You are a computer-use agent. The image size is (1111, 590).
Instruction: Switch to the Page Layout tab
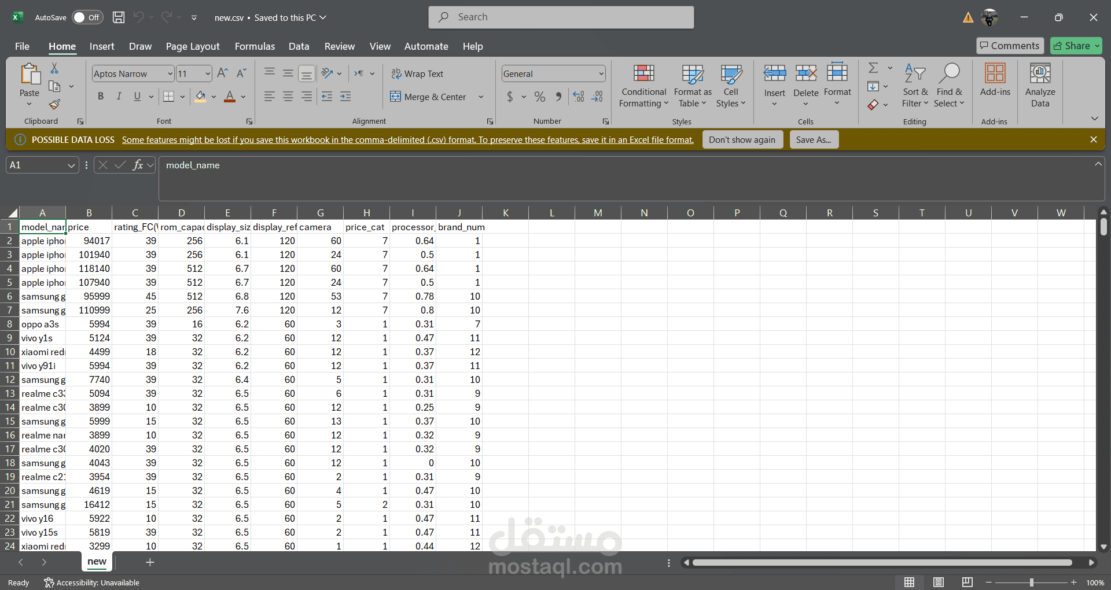193,46
